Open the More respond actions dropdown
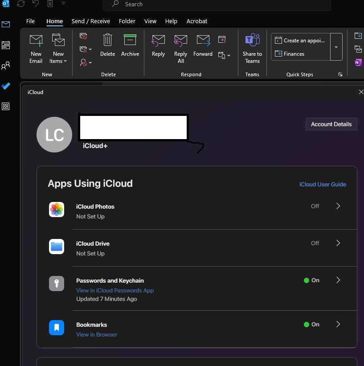Screen dimensions: 364x366 (x=224, y=55)
